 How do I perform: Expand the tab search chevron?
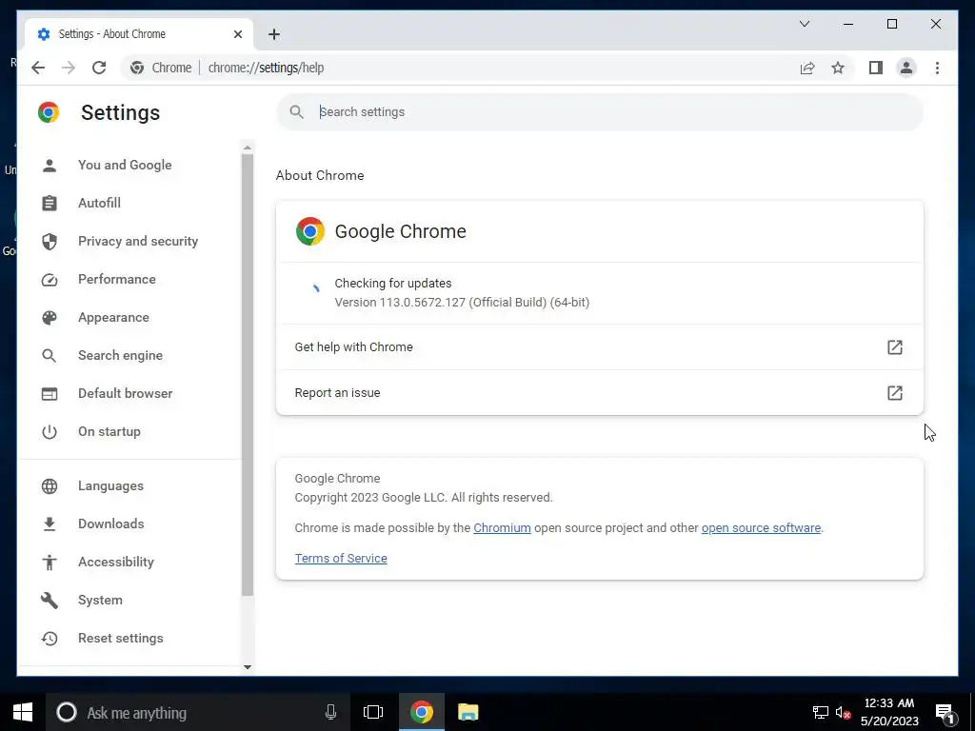pos(804,24)
